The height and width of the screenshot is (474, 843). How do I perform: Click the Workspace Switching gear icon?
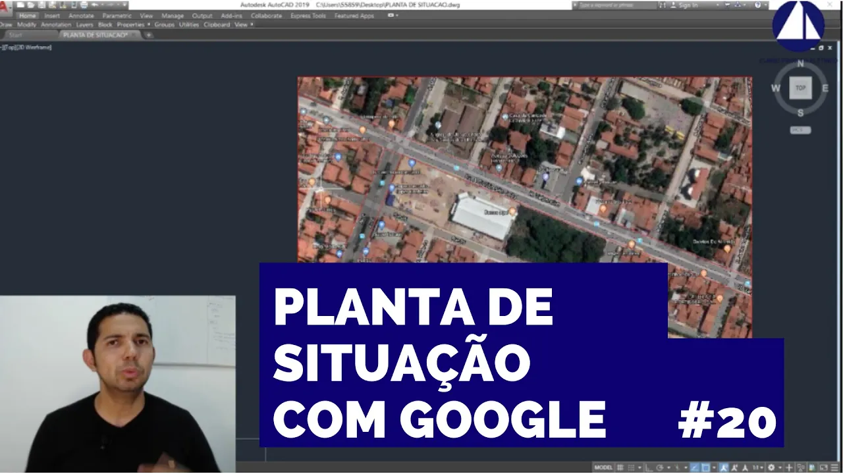771,467
